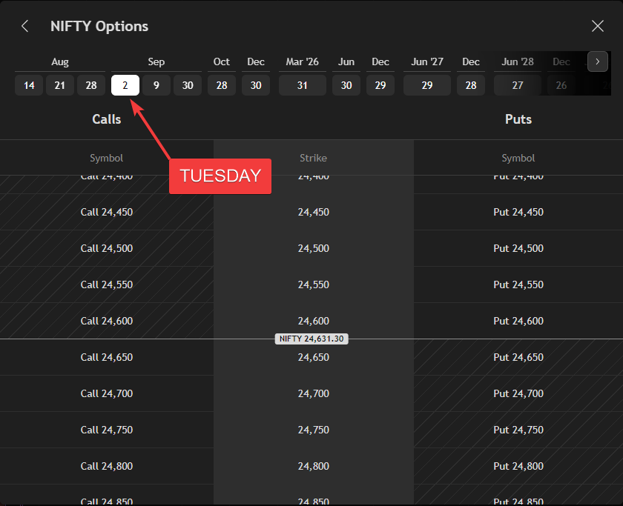This screenshot has height=506, width=623.
Task: Select the Jun '27 expiry dated 29
Action: click(427, 85)
